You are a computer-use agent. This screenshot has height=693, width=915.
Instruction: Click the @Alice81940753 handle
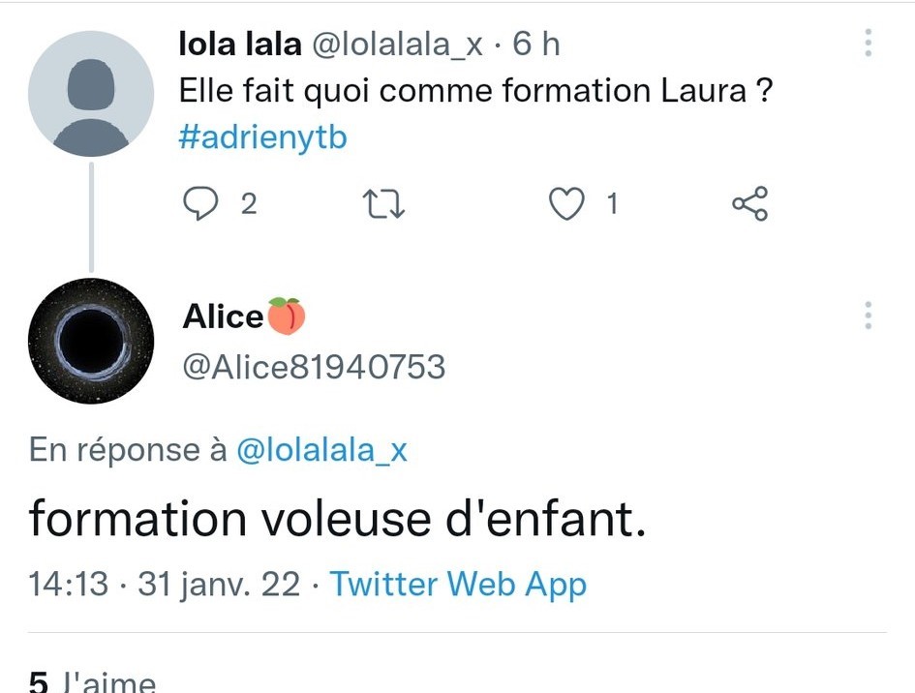tap(314, 367)
